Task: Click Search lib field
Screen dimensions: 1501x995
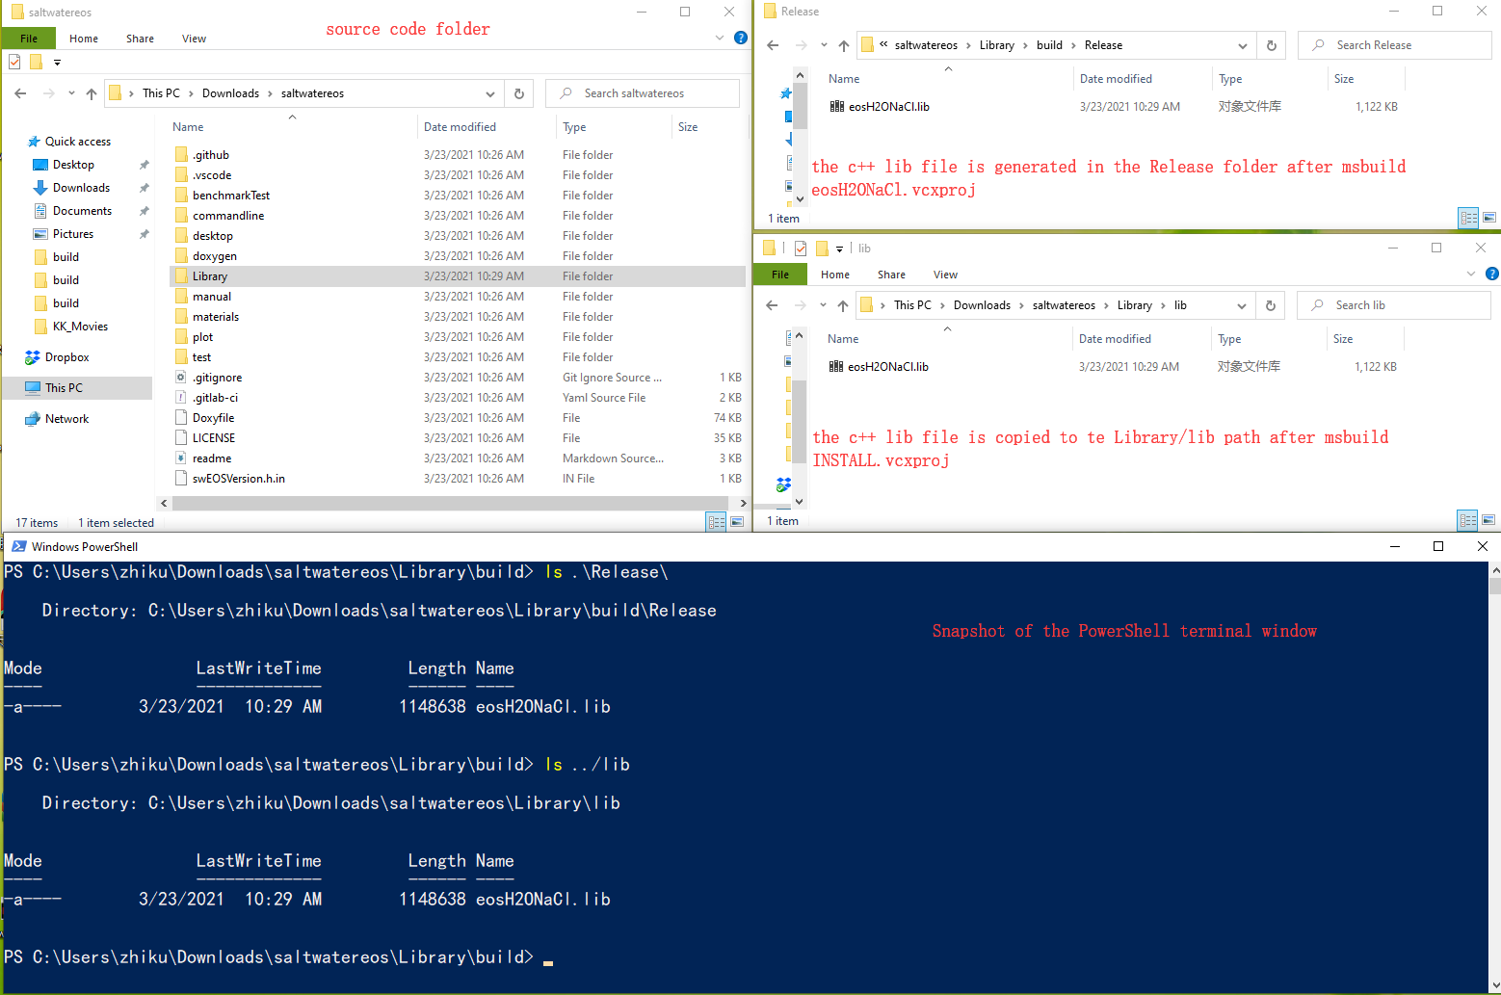Action: tap(1394, 305)
